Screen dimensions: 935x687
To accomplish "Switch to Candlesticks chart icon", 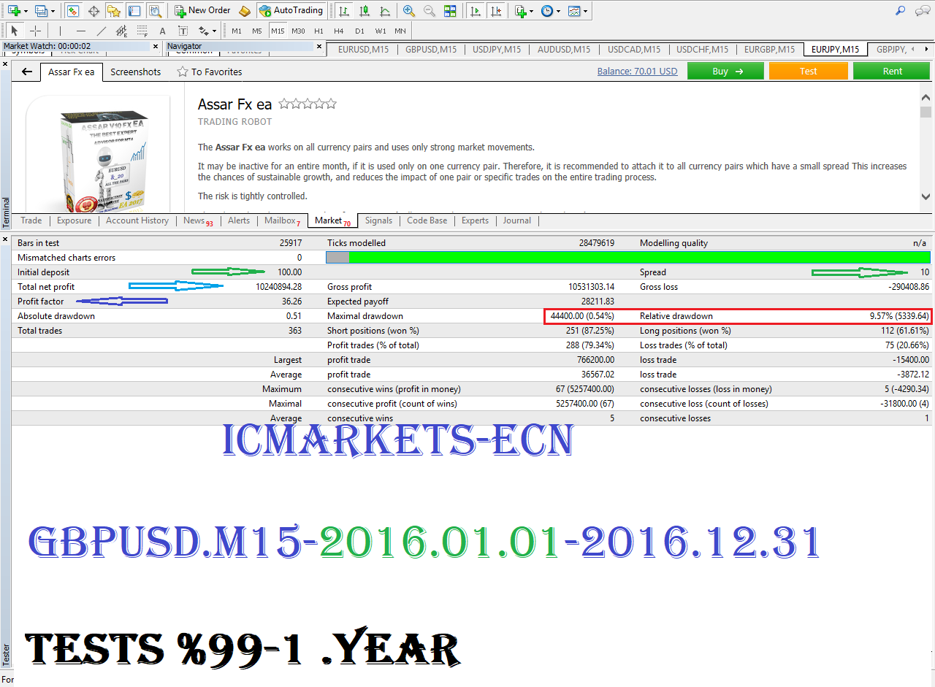I will click(365, 11).
